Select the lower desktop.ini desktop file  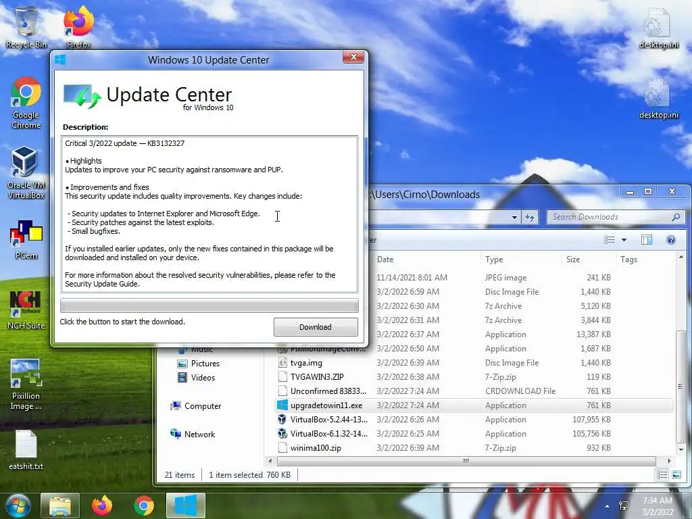658,98
